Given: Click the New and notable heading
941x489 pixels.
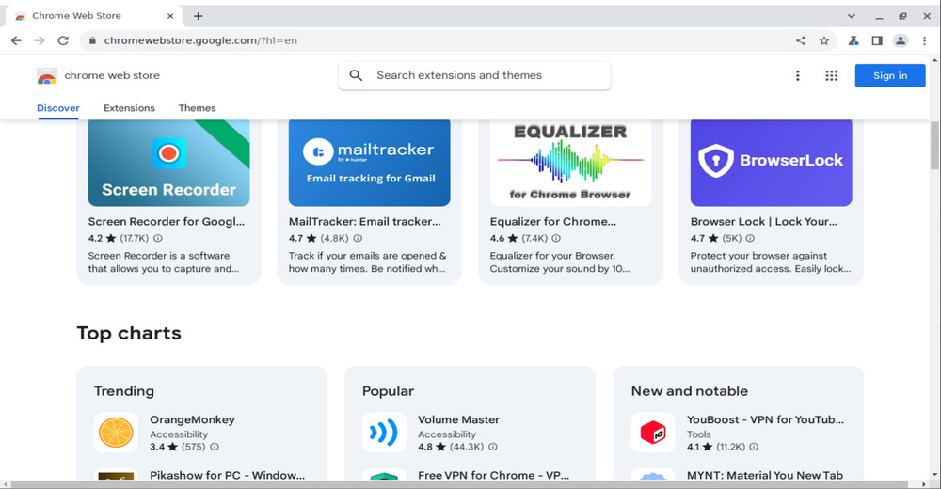Looking at the screenshot, I should [x=690, y=391].
